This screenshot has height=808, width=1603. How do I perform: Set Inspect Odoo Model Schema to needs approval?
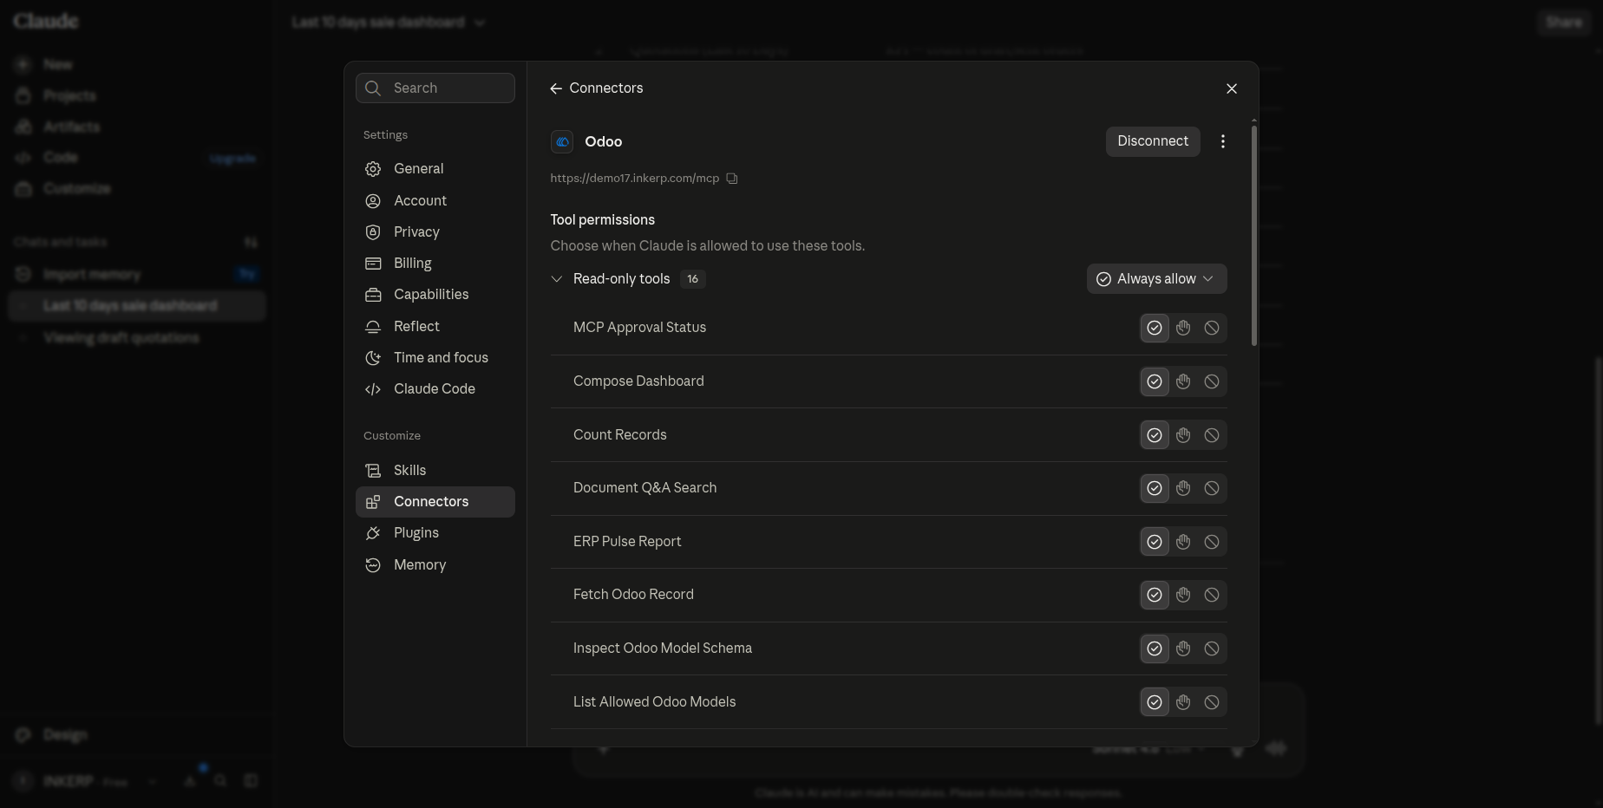click(x=1183, y=648)
